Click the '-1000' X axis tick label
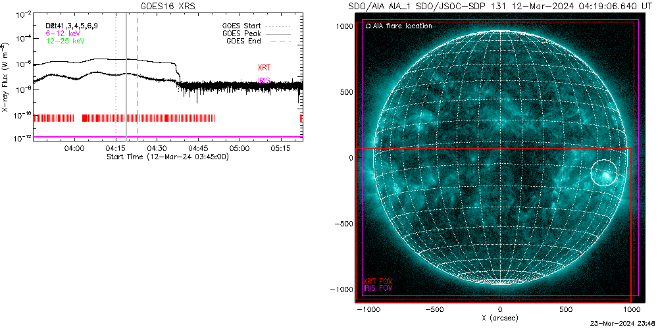Screen dimensions: 658x329 pyautogui.click(x=368, y=310)
